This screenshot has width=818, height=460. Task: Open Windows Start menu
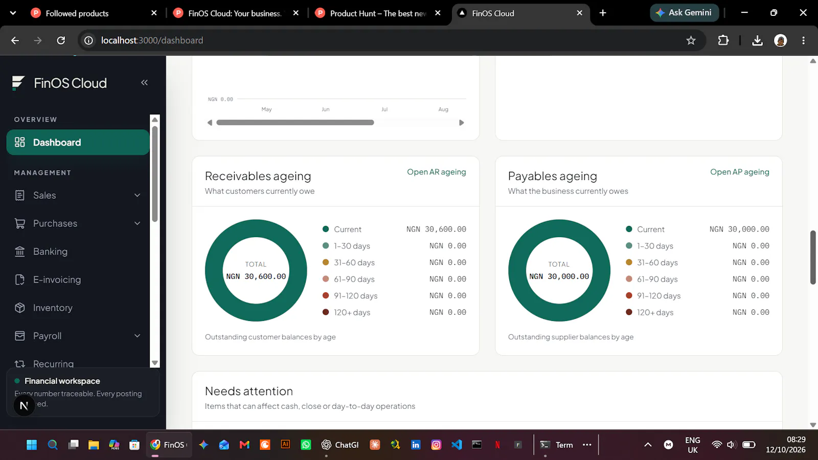click(32, 445)
